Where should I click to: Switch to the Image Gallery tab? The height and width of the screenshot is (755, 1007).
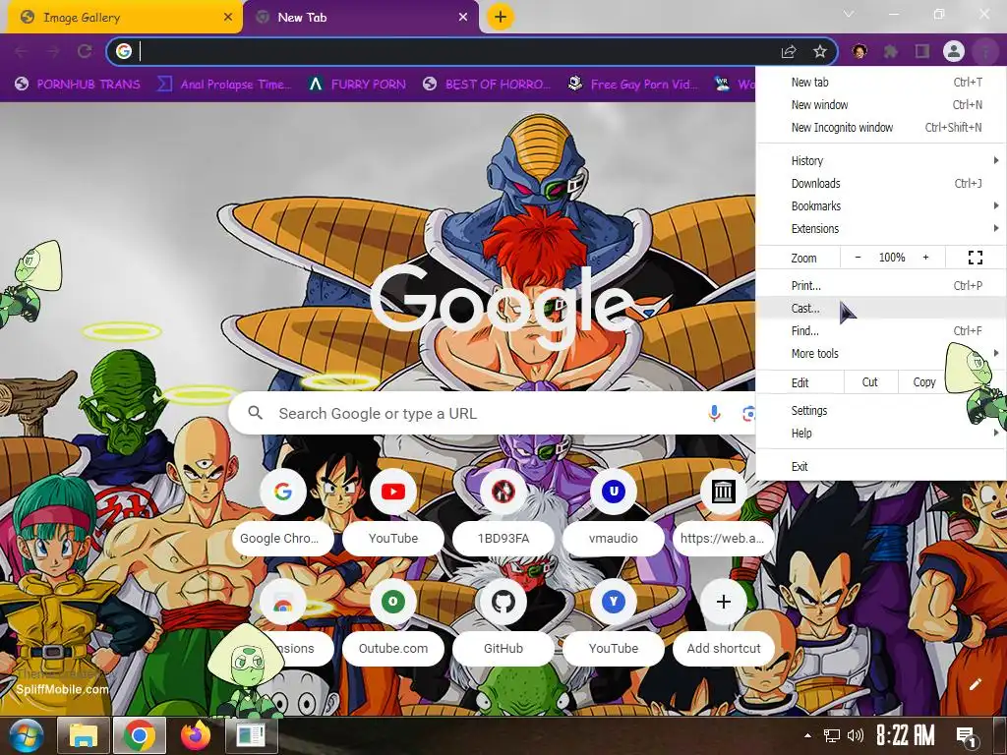(x=124, y=18)
